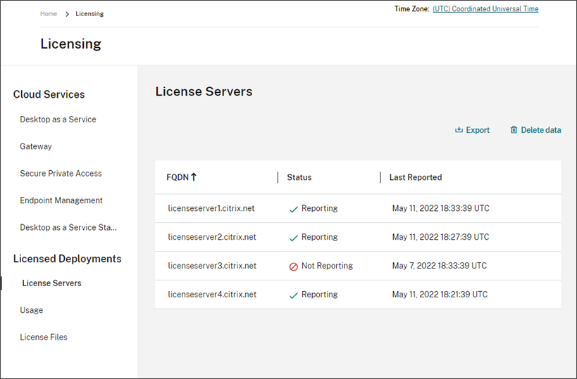Click the Delete data trash icon
577x379 pixels.
514,130
